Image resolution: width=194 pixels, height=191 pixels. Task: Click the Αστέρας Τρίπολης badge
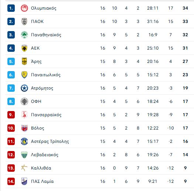pos(24,141)
